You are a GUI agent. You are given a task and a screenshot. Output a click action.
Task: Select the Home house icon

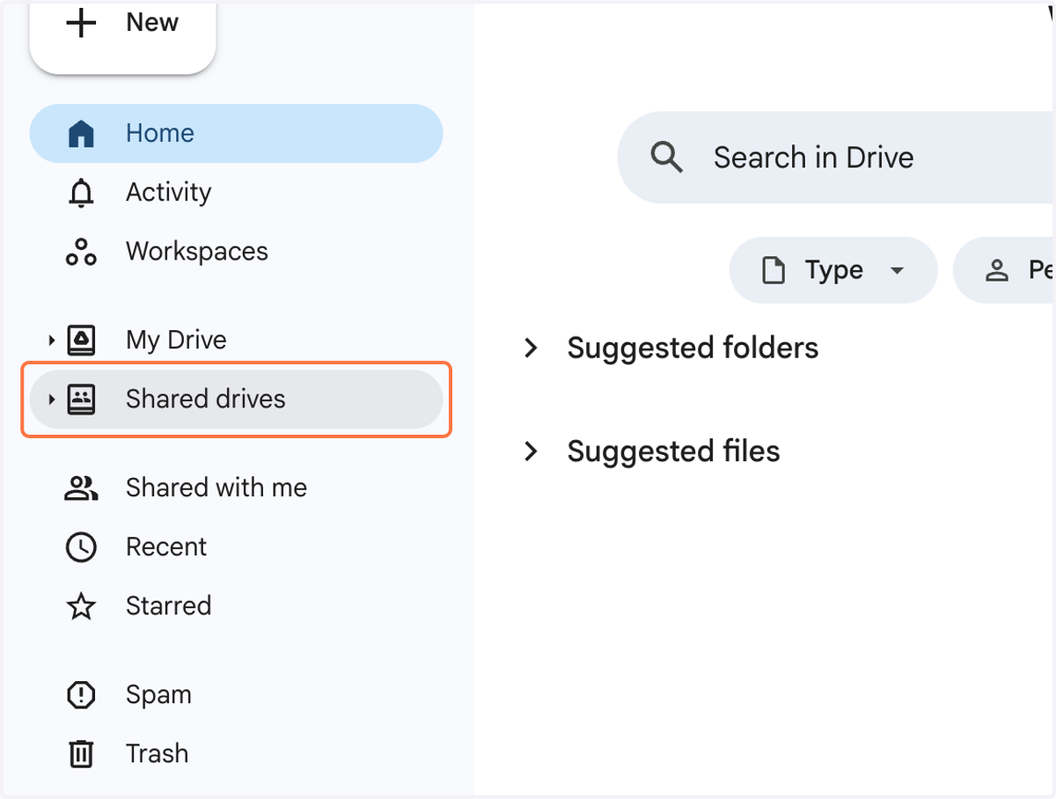click(x=81, y=134)
